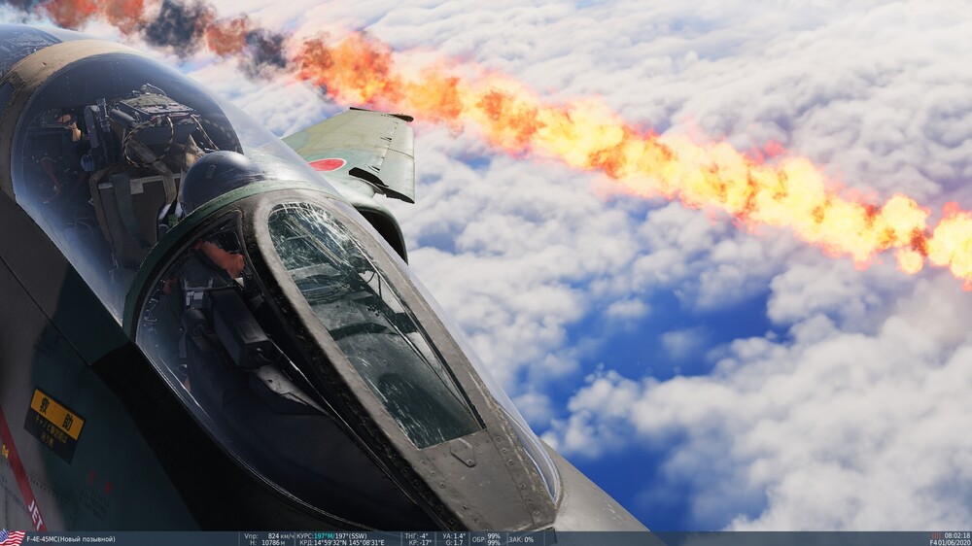Click the flaps readout ЗАК: 0%
The width and height of the screenshot is (972, 546).
coord(521,539)
